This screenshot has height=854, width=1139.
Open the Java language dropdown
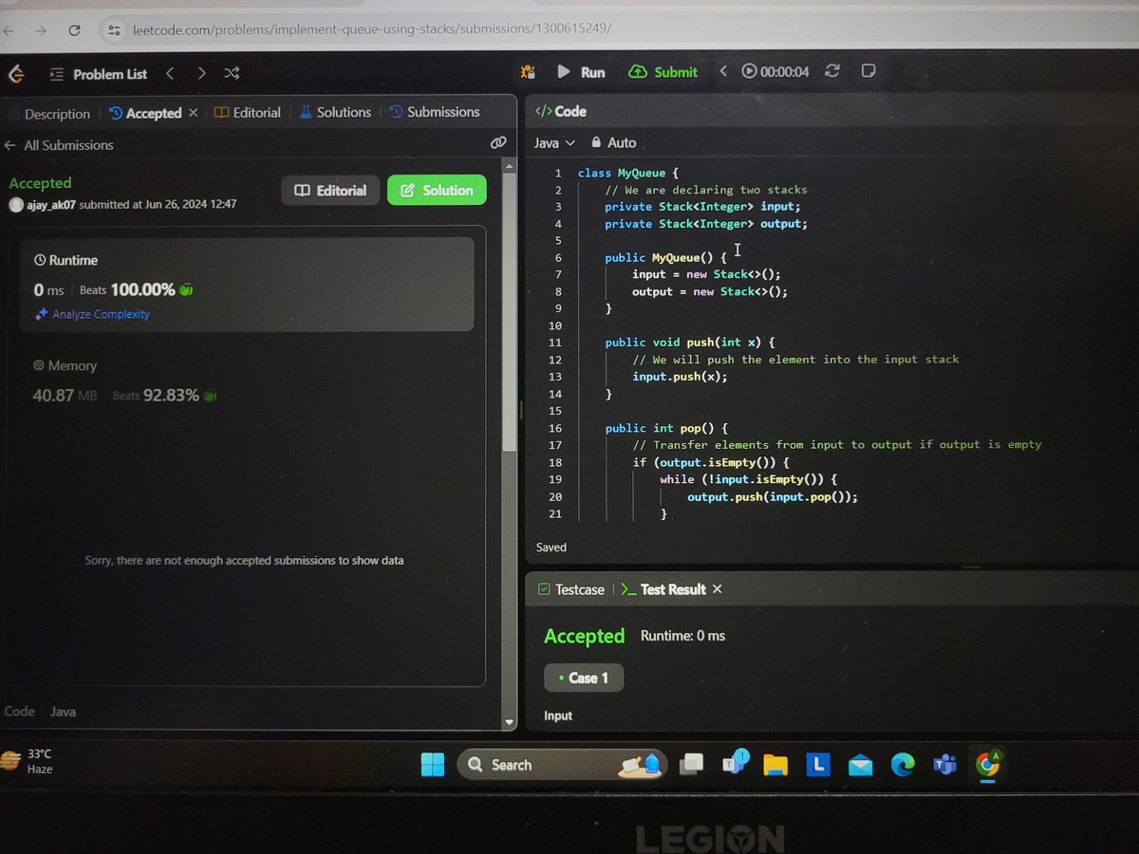555,142
